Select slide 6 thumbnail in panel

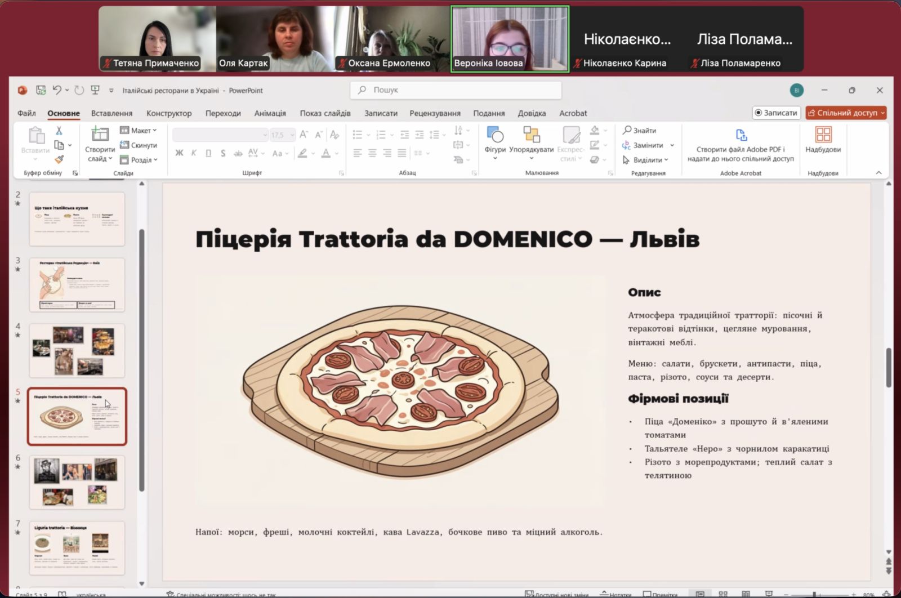(77, 482)
